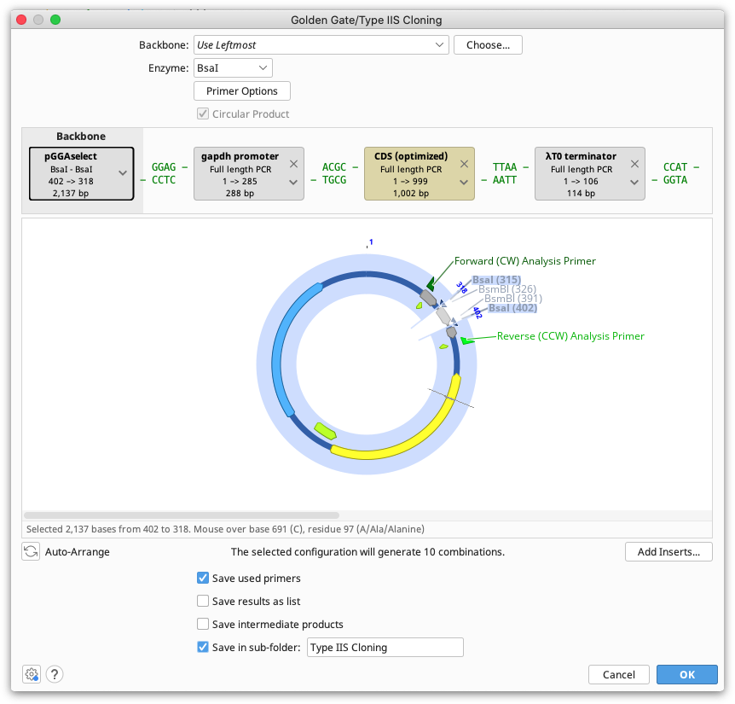The image size is (735, 704).
Task: Open Primer Options
Action: pos(242,91)
